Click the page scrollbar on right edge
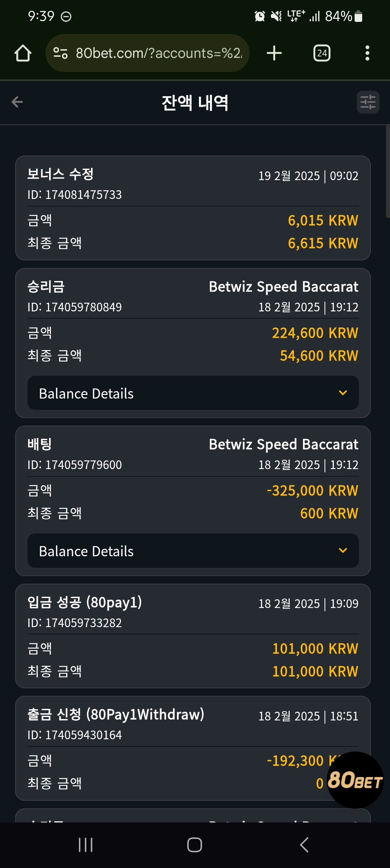This screenshot has width=390, height=868. pos(388,171)
